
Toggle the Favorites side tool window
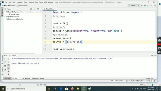click(2, 71)
